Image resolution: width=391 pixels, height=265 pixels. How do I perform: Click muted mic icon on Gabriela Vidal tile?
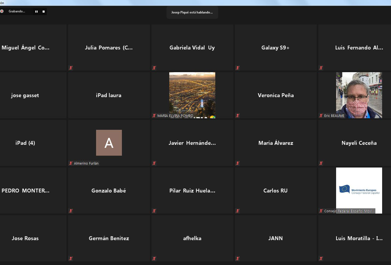[x=154, y=68]
